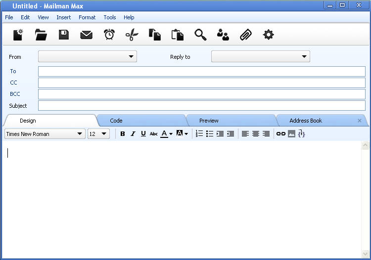Image resolution: width=371 pixels, height=260 pixels.
Task: Open the Times New Roman font dropdown
Action: point(80,134)
